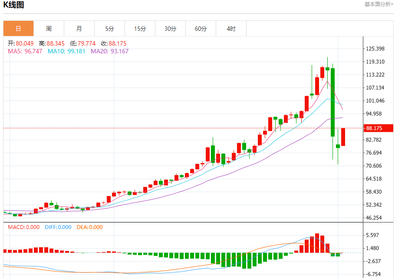Click the last red candlestick on the chart
The height and width of the screenshot is (278, 395).
[343, 137]
